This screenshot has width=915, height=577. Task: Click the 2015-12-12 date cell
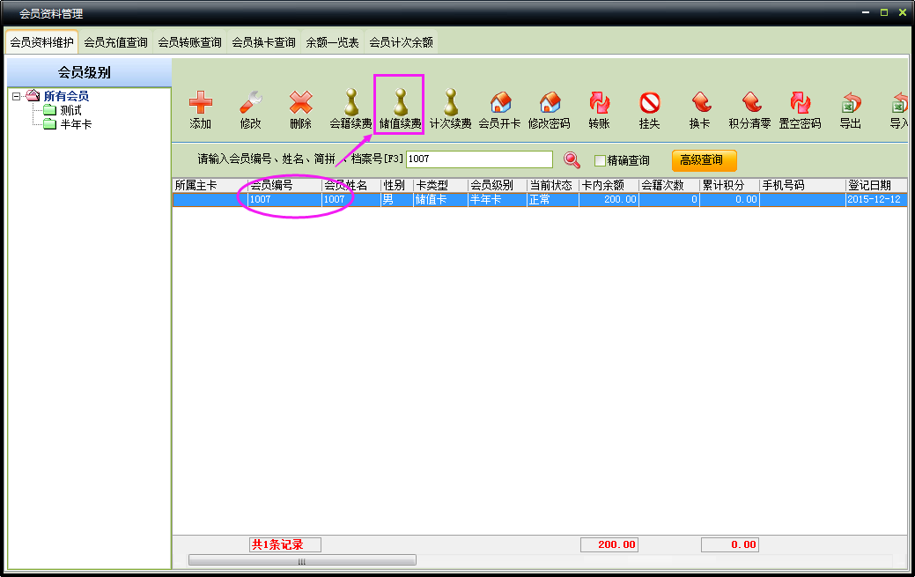tap(876, 200)
